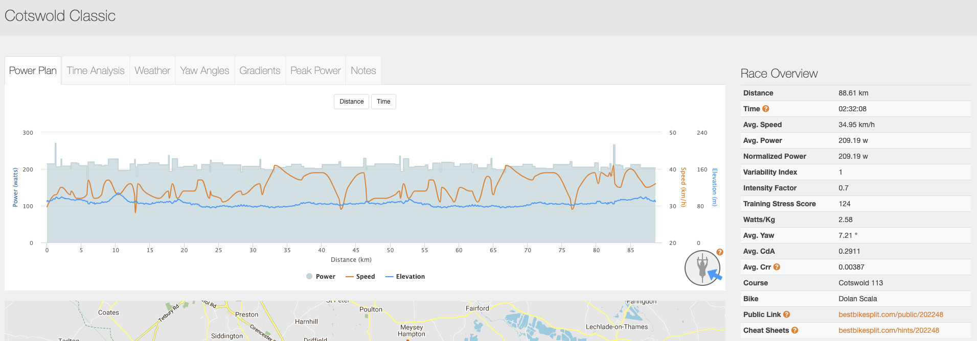Click the Normalized Power label
The width and height of the screenshot is (977, 341).
click(x=775, y=156)
